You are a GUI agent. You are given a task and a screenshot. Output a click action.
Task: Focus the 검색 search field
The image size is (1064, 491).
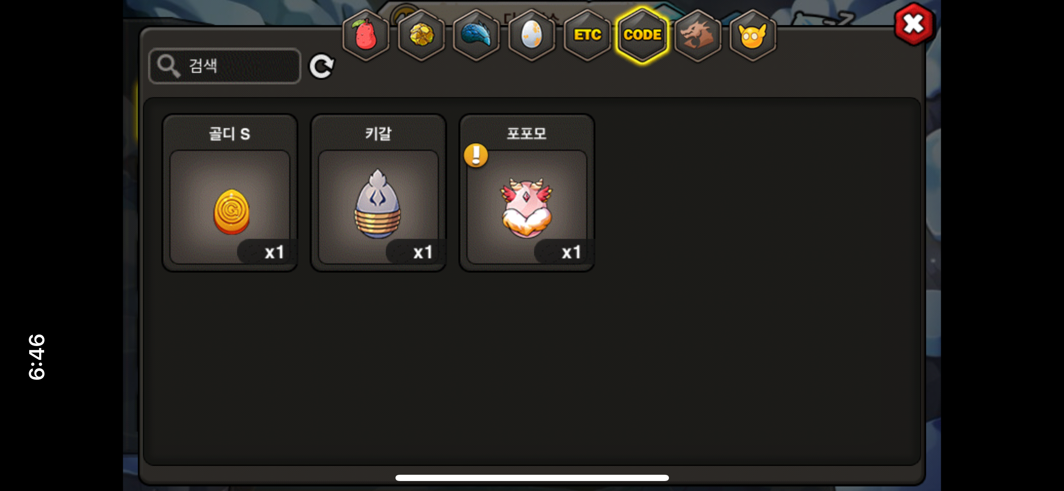pos(225,66)
